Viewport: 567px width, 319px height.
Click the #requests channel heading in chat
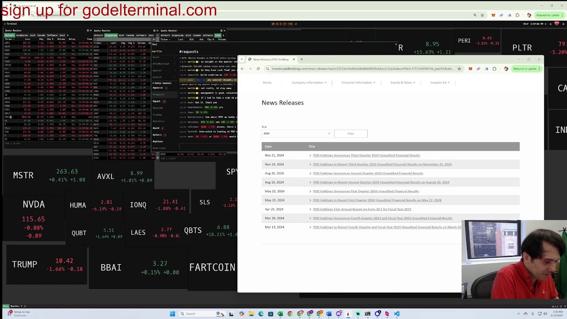(189, 52)
